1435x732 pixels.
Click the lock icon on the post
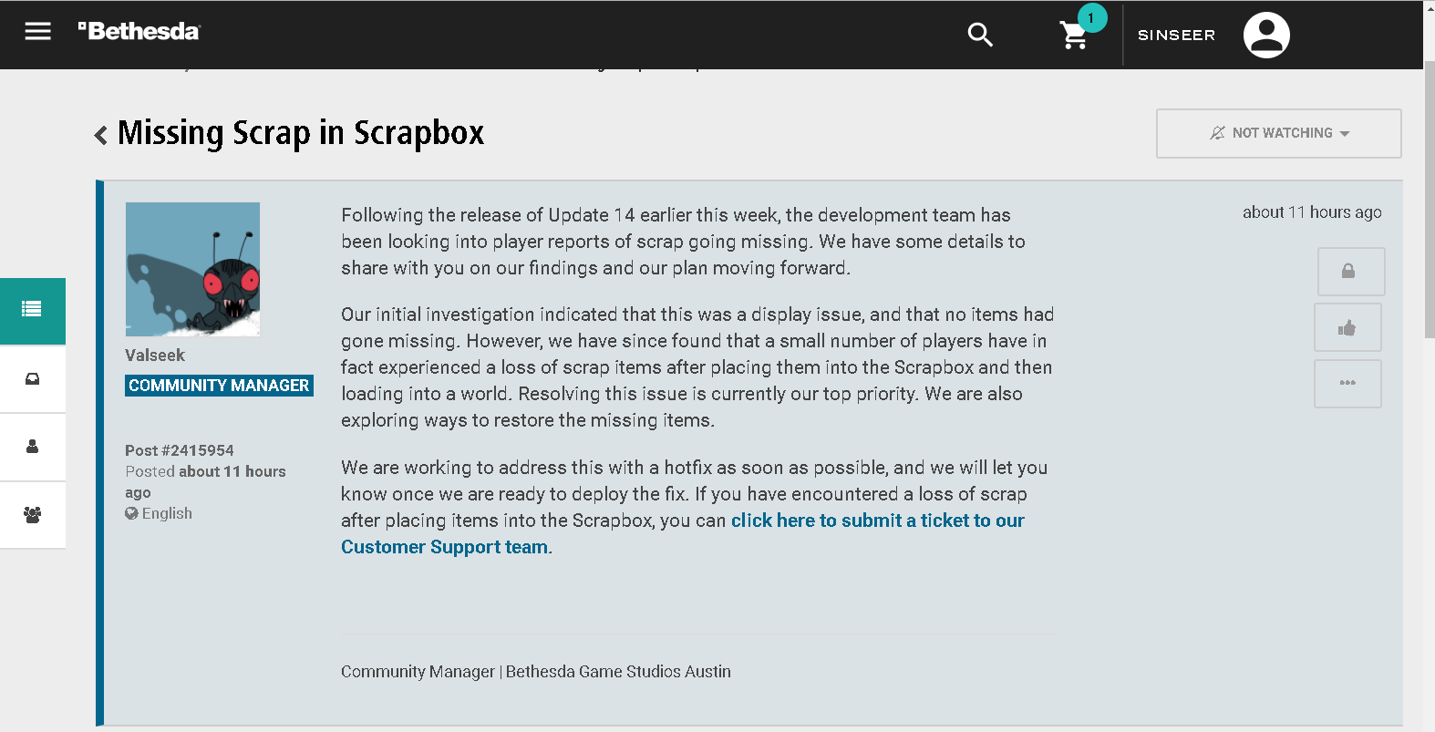(1350, 272)
